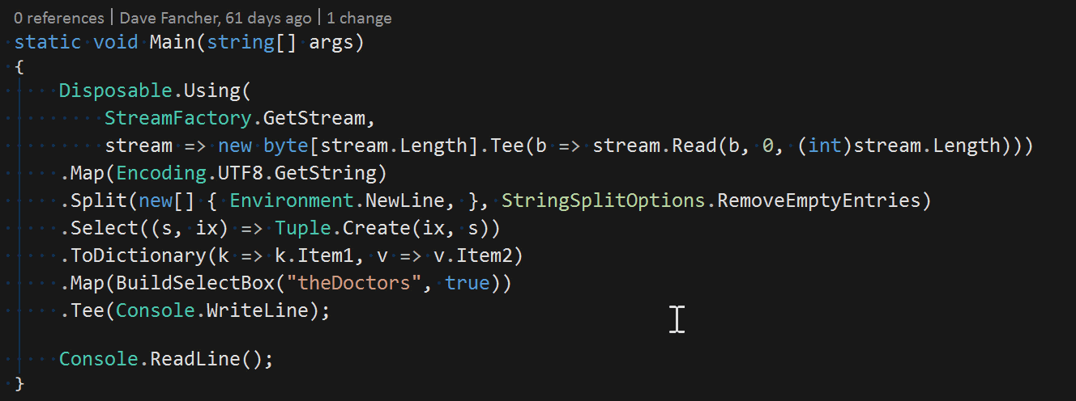Viewport: 1076px width, 401px height.
Task: Click on GetString in the Map call
Action: click(343, 173)
